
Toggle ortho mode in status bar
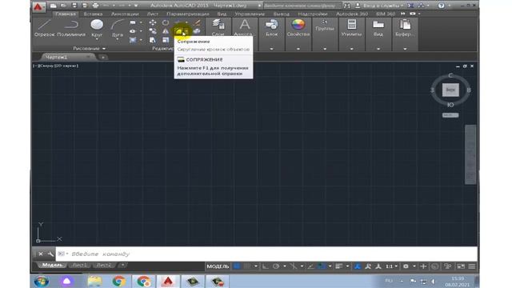coord(266,266)
